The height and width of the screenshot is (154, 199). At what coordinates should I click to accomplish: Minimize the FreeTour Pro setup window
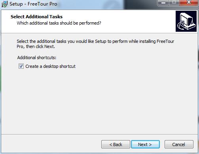pyautogui.click(x=163, y=3)
